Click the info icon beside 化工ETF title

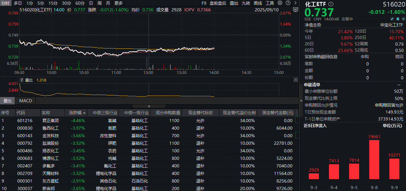(331, 4)
